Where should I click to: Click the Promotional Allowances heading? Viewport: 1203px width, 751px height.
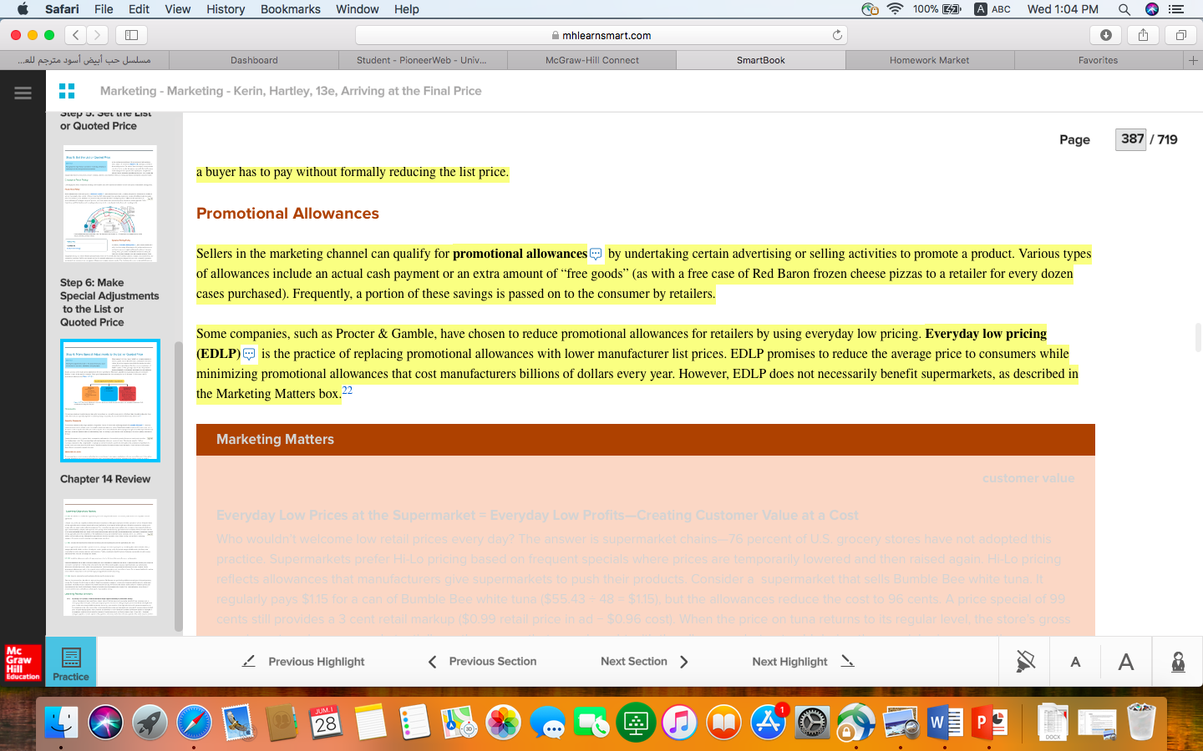click(287, 214)
